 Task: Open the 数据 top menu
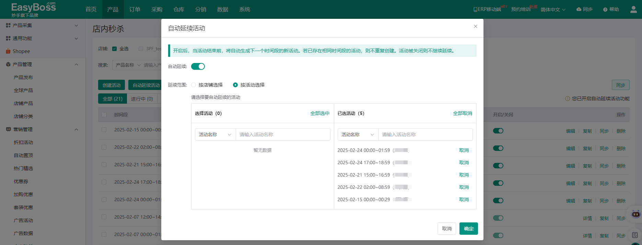(x=223, y=9)
